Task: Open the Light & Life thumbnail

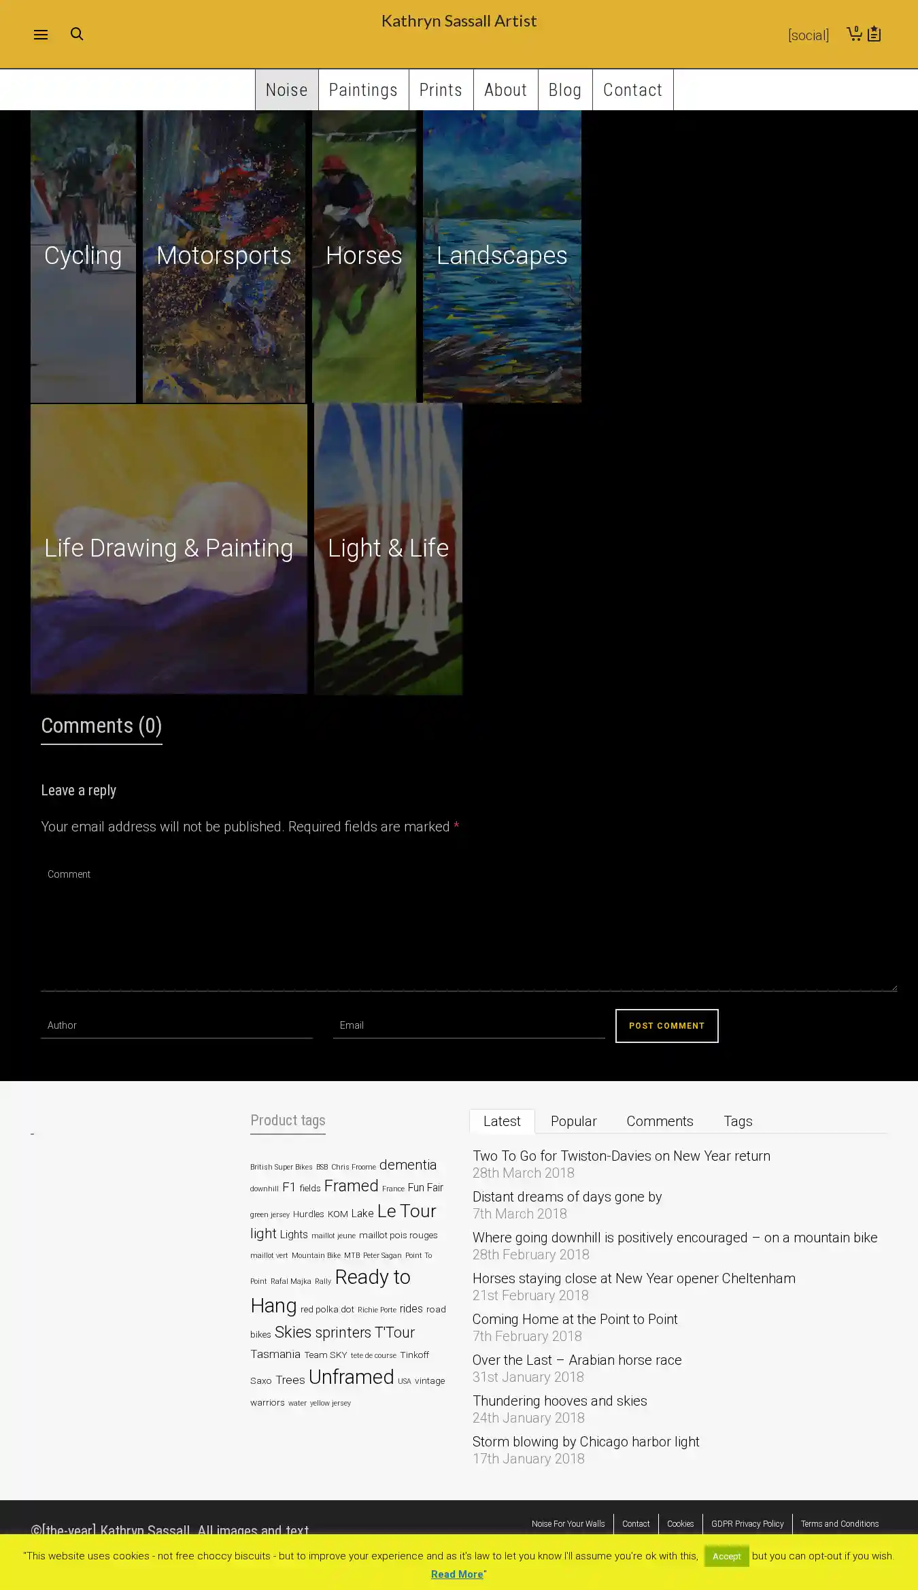Action: pyautogui.click(x=388, y=548)
